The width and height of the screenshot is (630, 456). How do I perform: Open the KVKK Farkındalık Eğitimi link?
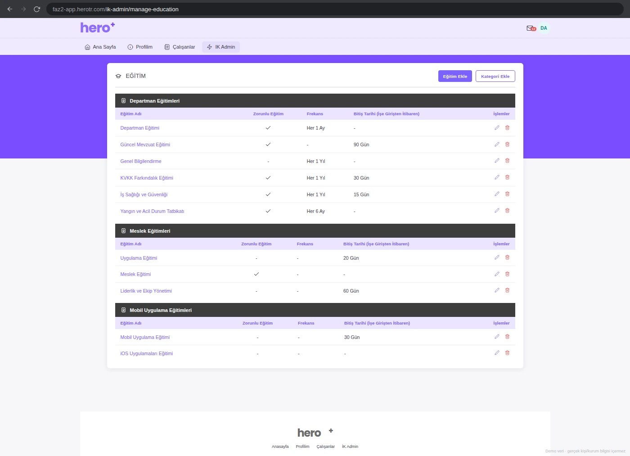(147, 178)
